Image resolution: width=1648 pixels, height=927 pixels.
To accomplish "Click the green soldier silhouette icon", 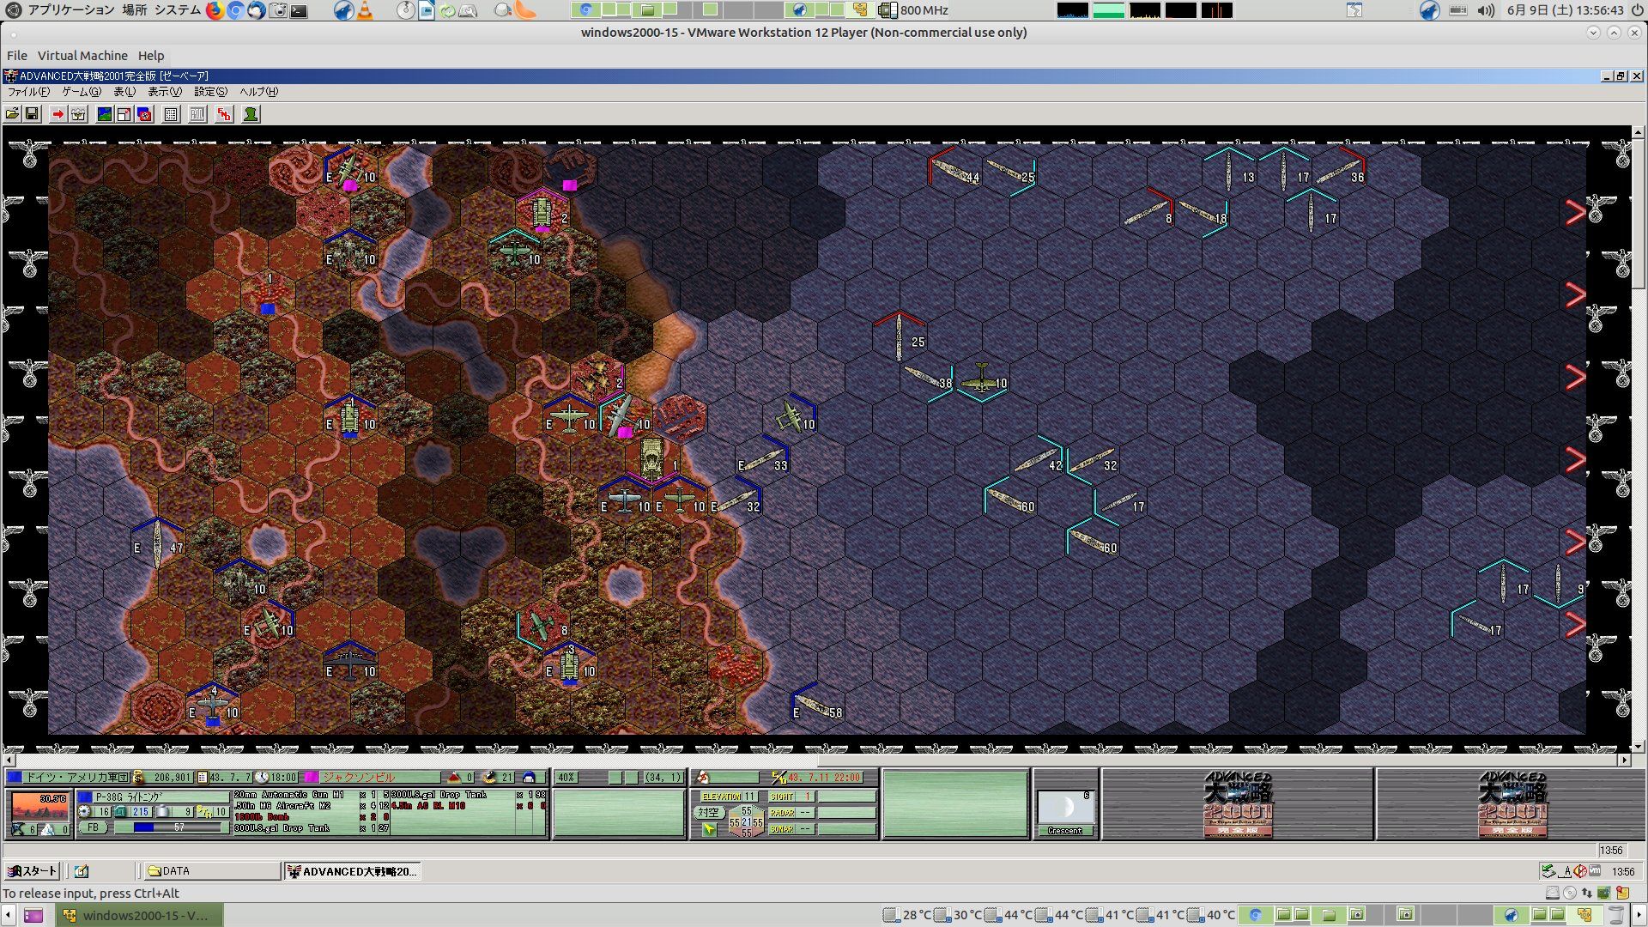I will [x=251, y=114].
